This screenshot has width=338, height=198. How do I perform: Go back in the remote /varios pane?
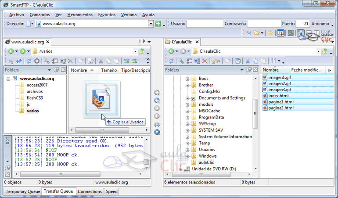pos(11,51)
